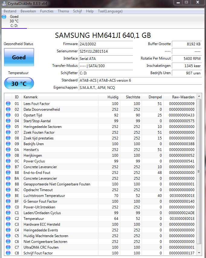Select the Schrijf Fout Factor attribute text
This screenshot has width=206, height=258.
click(38, 253)
